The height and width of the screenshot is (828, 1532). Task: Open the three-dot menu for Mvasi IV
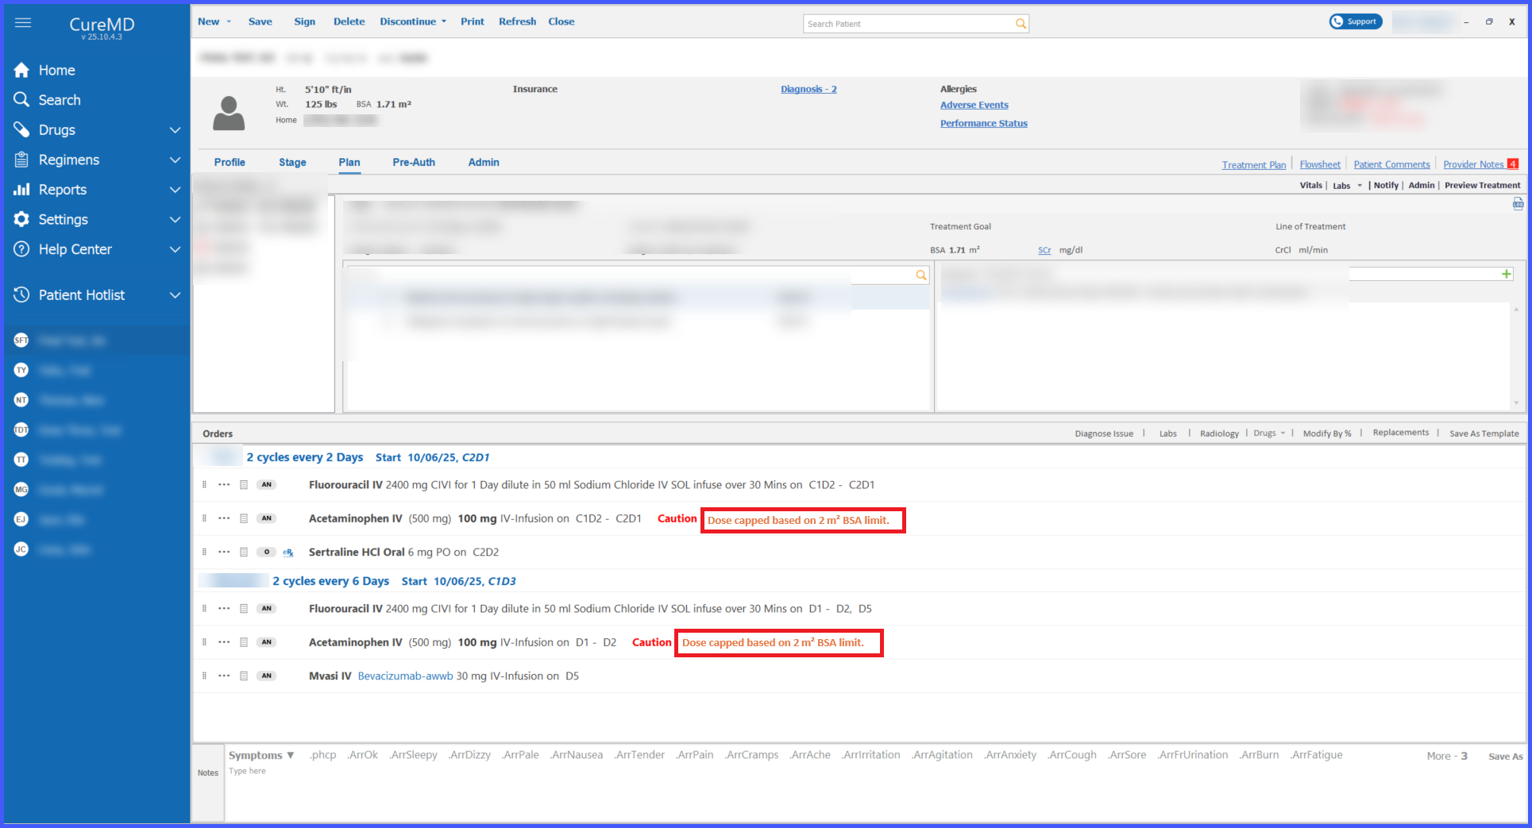224,676
